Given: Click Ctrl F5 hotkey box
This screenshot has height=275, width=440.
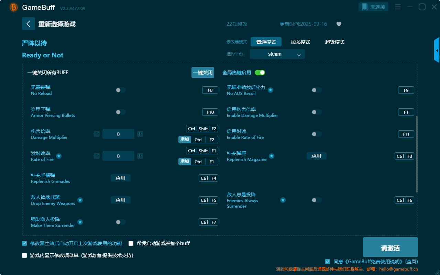Looking at the screenshot, I should point(208,200).
